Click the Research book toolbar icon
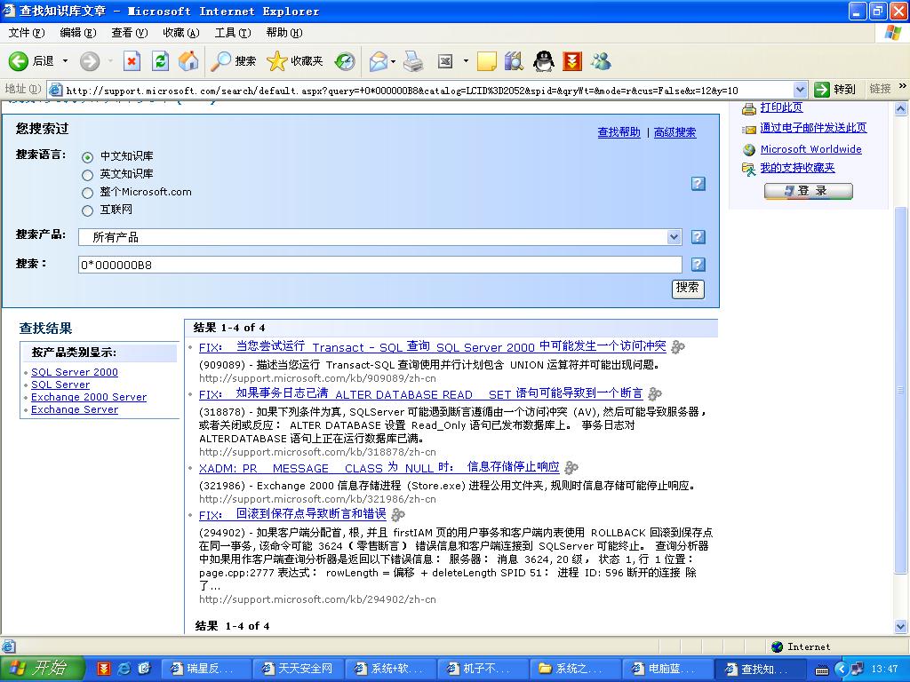The image size is (910, 682). click(514, 61)
